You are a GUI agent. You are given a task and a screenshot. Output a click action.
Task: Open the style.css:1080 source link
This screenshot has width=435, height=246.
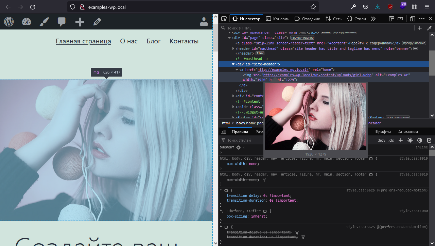(x=414, y=211)
